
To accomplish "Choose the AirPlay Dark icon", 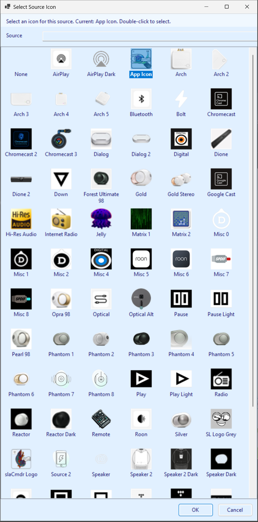I will (101, 59).
